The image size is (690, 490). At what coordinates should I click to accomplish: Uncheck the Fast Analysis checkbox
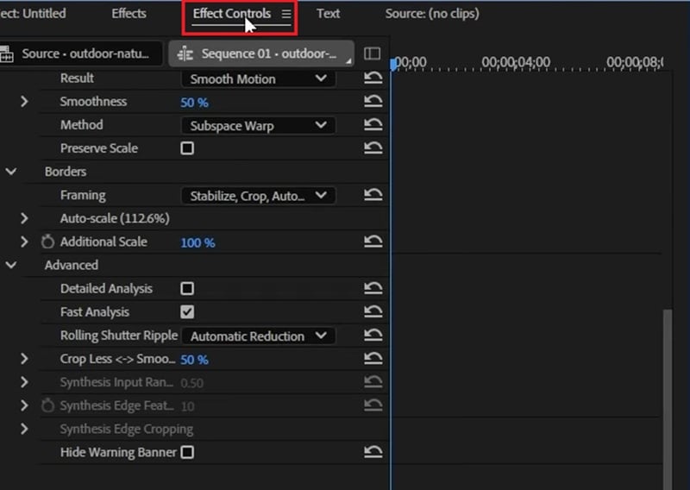point(187,311)
